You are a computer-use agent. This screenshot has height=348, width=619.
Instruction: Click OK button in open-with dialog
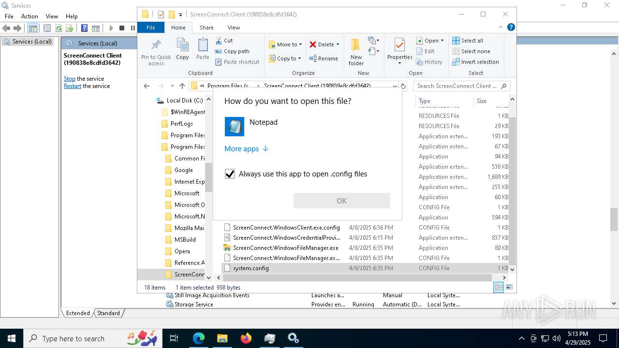pyautogui.click(x=341, y=201)
